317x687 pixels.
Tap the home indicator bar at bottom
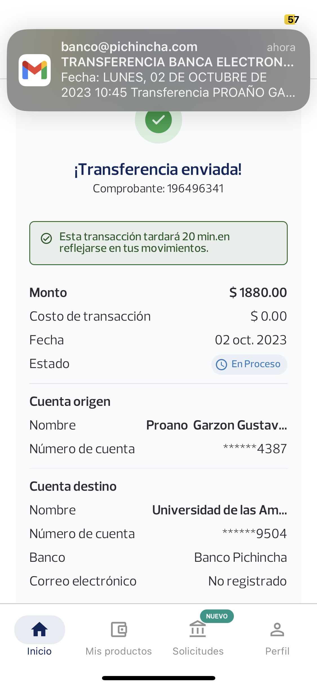click(158, 678)
